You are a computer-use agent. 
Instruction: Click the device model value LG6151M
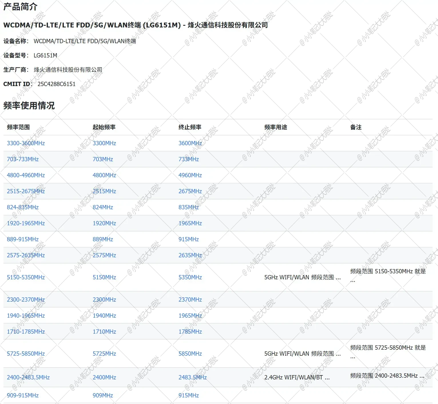pyautogui.click(x=45, y=55)
